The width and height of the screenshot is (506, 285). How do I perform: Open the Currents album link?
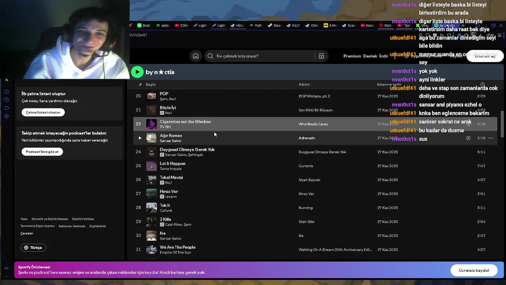pyautogui.click(x=306, y=166)
